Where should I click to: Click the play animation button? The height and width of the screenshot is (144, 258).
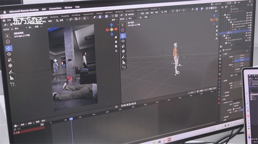pos(130,104)
